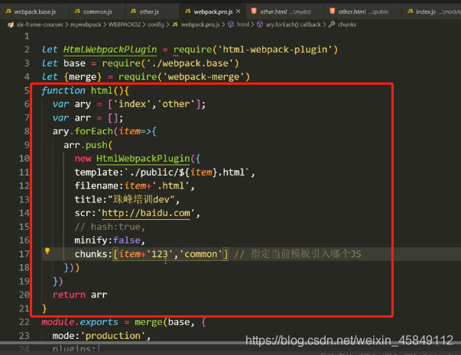Click the commented '// hash:true,' line
Screen dimensions: 461x355
click(109, 227)
